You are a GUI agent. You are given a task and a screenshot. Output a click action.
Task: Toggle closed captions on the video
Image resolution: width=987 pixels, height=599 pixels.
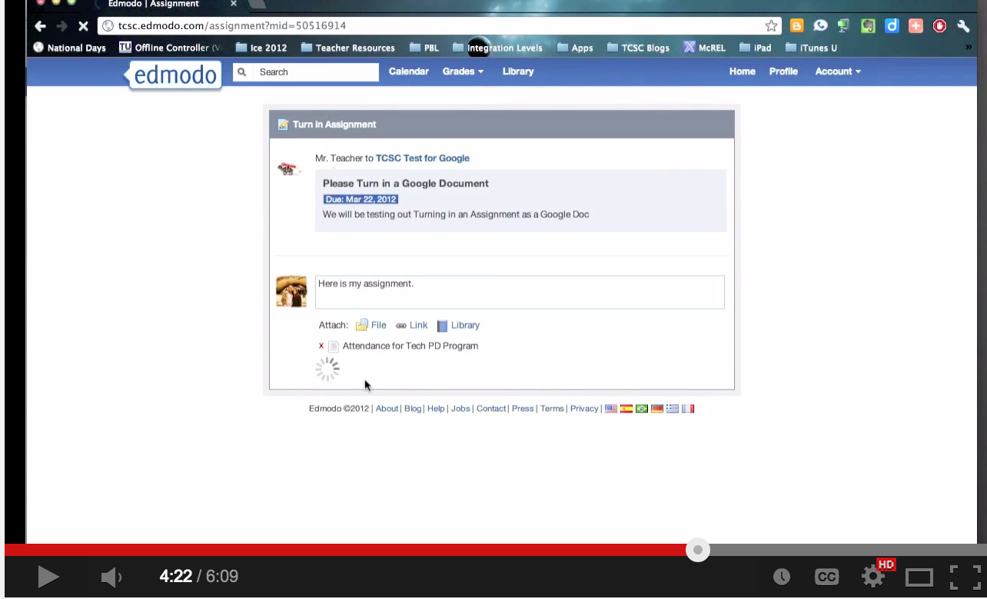[x=826, y=577]
